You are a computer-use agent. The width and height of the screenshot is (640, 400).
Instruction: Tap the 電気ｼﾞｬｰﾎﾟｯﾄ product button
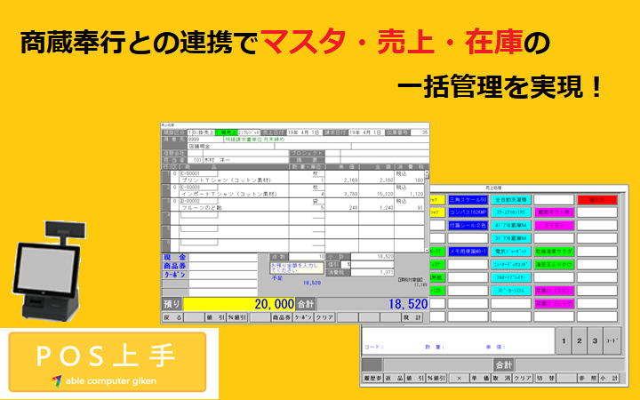511,252
